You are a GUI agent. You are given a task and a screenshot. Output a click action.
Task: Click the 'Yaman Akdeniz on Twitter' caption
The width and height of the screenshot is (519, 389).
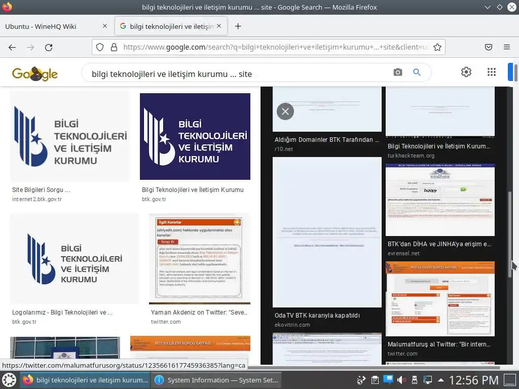point(199,312)
